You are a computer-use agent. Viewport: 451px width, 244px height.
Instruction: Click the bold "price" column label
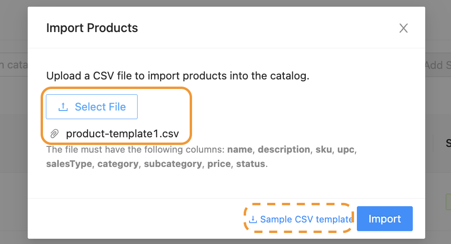coord(220,164)
